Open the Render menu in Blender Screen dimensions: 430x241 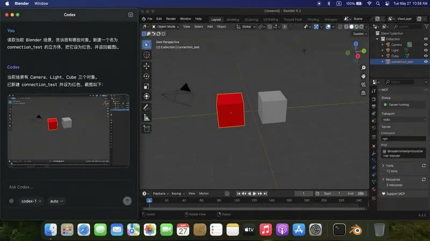(x=171, y=19)
